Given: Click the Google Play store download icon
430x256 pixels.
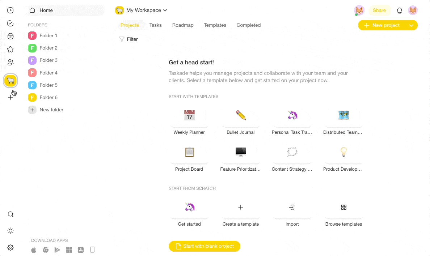Looking at the screenshot, I should click(57, 249).
